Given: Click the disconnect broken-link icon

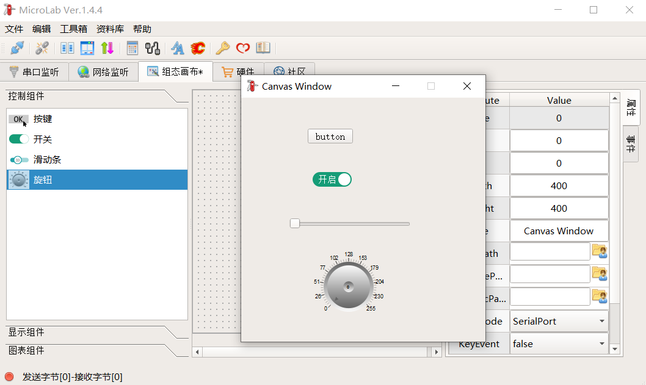Looking at the screenshot, I should 42,48.
